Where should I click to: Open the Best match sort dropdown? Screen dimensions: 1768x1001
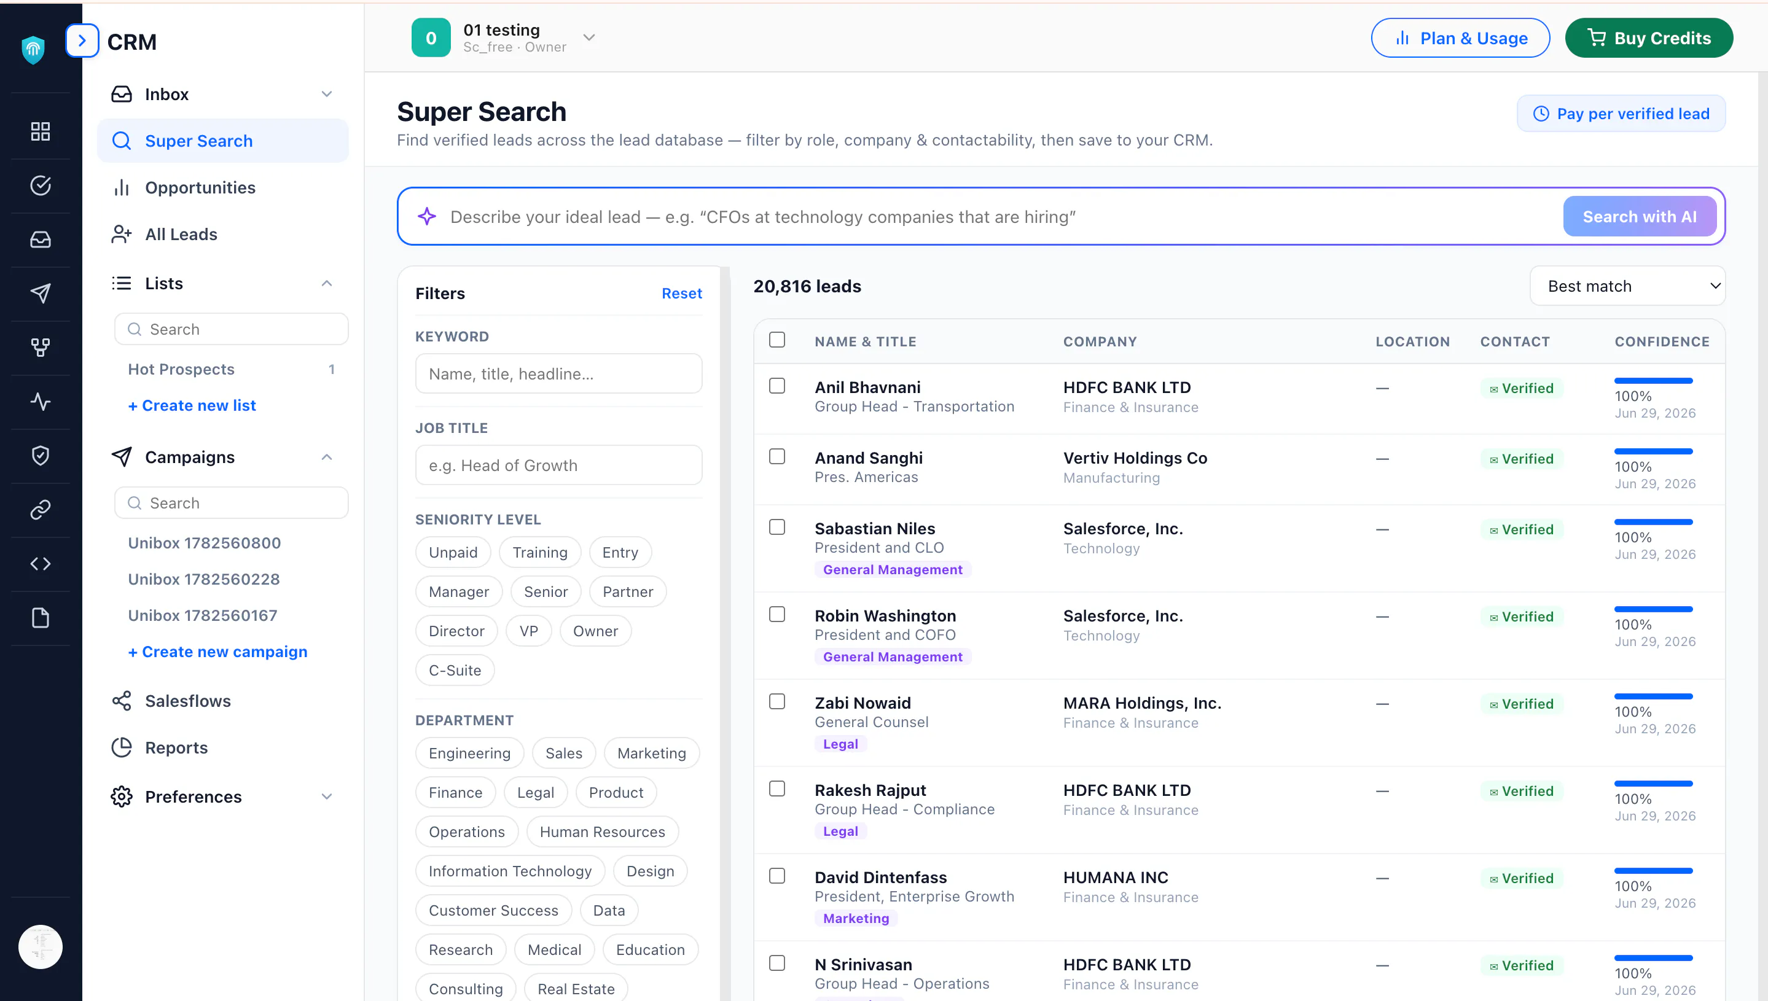click(x=1627, y=286)
